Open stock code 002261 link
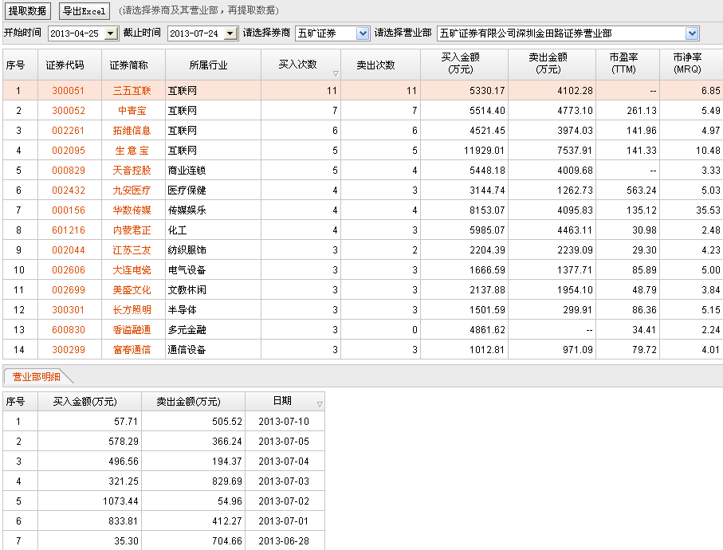The height and width of the screenshot is (550, 723). (x=68, y=131)
